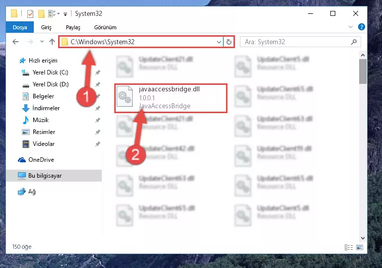Close the System32 window

tap(356, 13)
